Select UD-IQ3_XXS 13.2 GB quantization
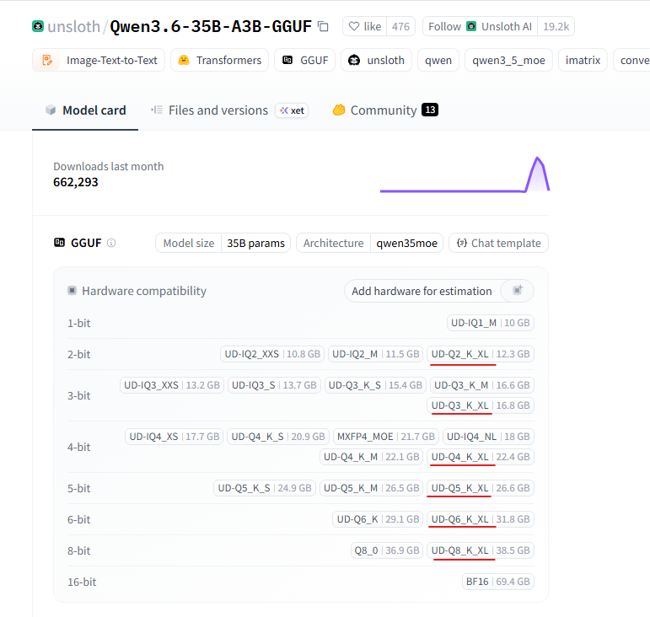 172,385
